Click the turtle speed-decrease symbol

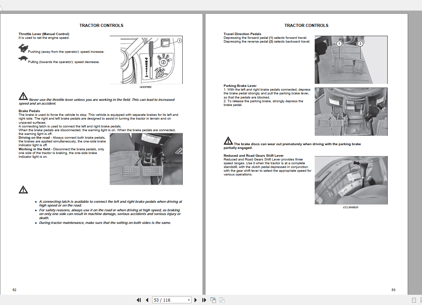[x=22, y=58]
